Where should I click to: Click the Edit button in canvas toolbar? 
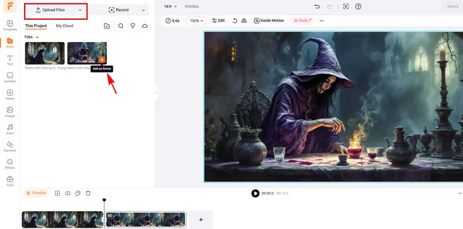point(218,20)
